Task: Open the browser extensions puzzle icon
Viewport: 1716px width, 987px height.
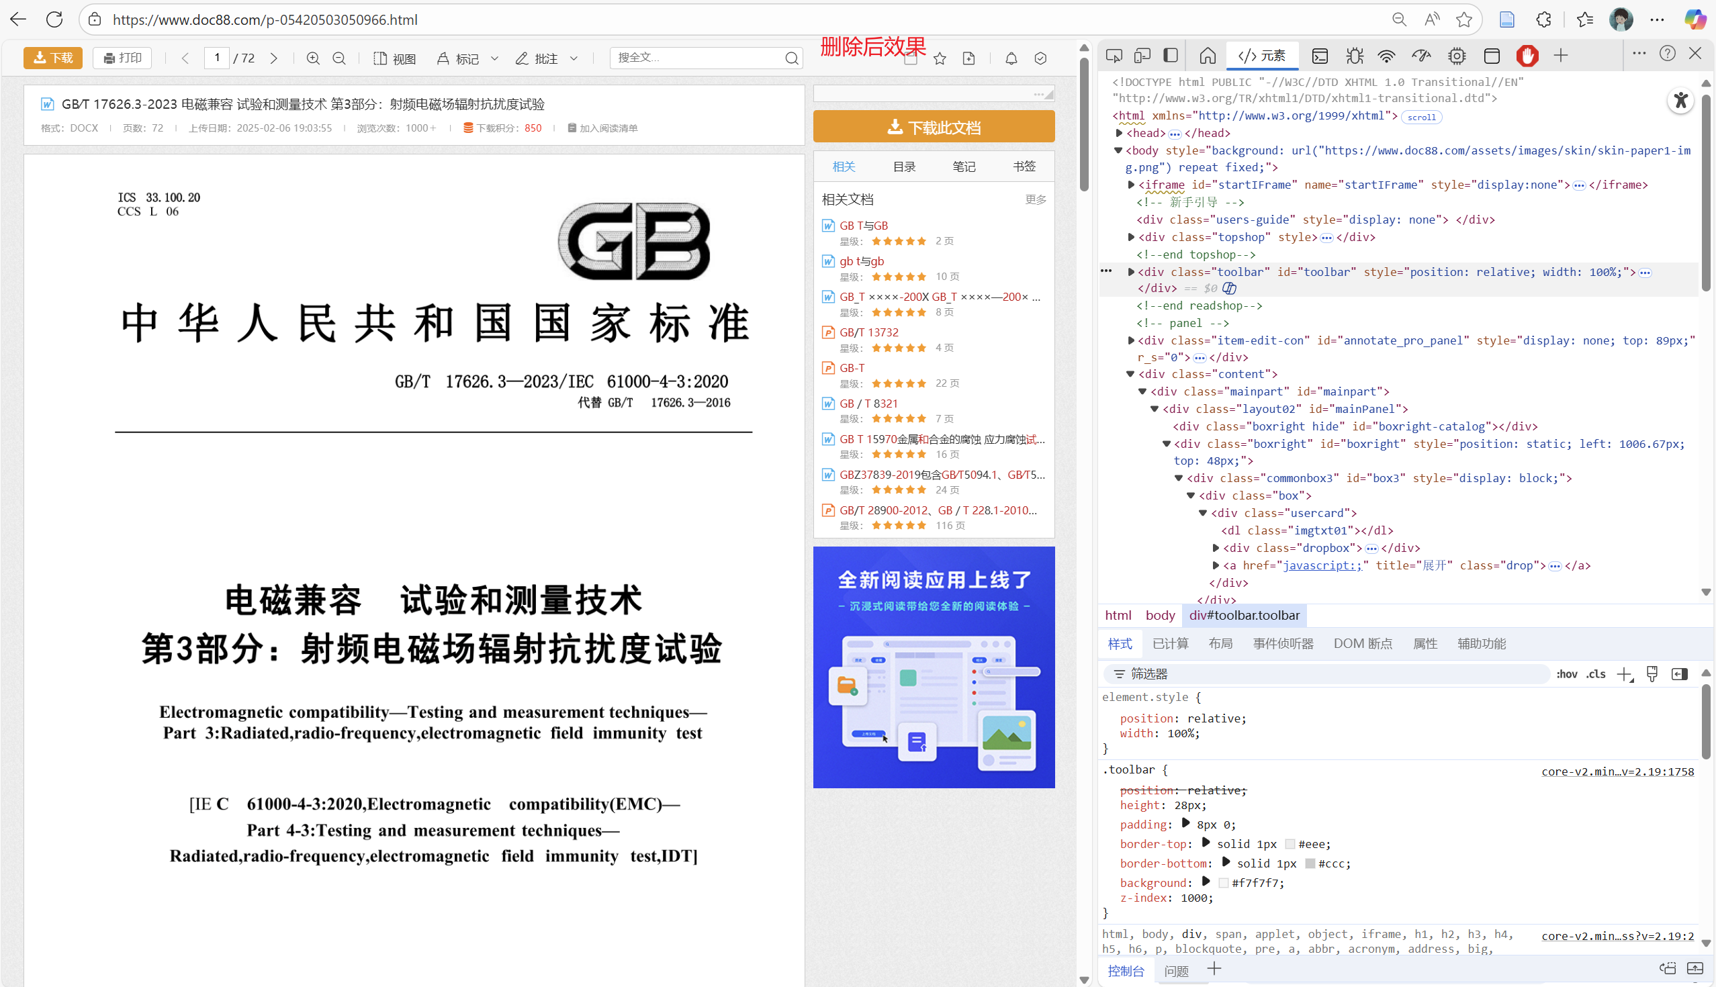Action: coord(1544,19)
